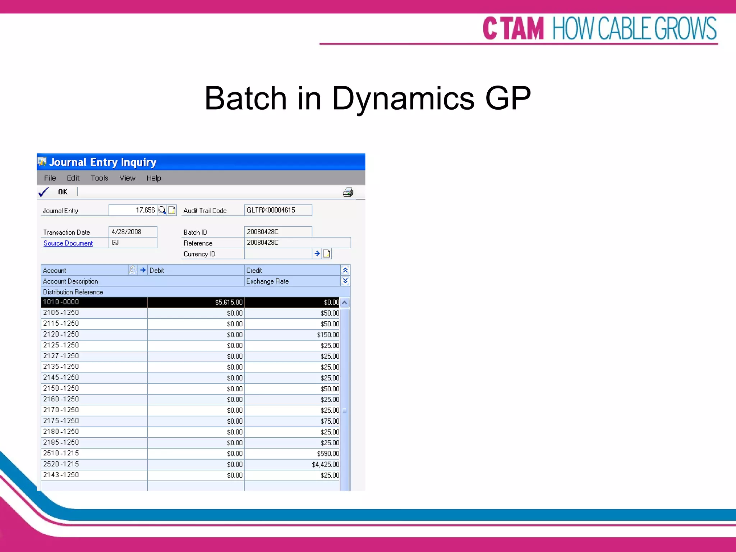The image size is (736, 552).
Task: Open the Journal Entry note icon
Action: [x=172, y=210]
